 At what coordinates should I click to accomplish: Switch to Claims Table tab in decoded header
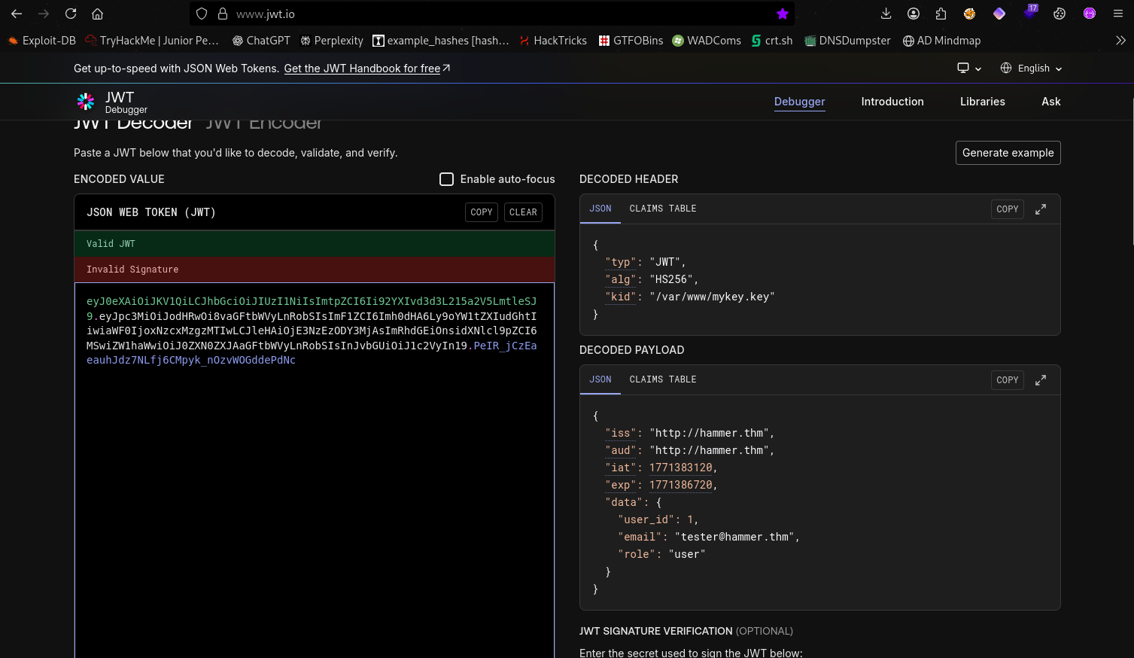pos(662,209)
